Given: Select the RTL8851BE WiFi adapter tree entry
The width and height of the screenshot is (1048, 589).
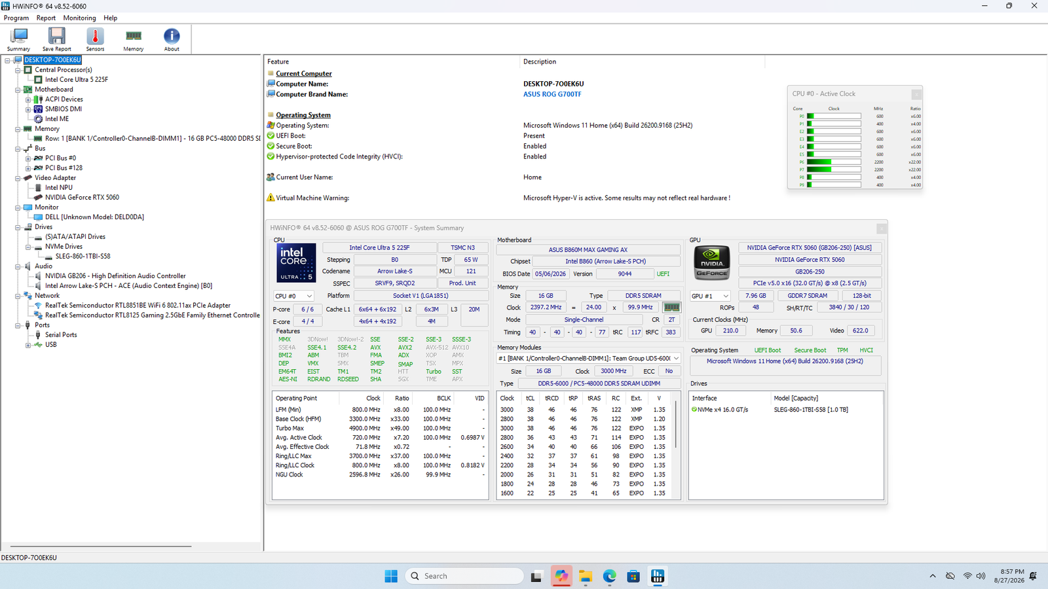Looking at the screenshot, I should pyautogui.click(x=138, y=306).
